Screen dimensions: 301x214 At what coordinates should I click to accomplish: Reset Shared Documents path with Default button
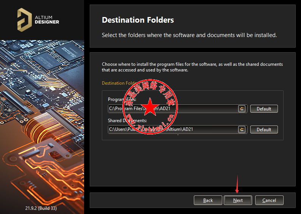click(x=264, y=129)
